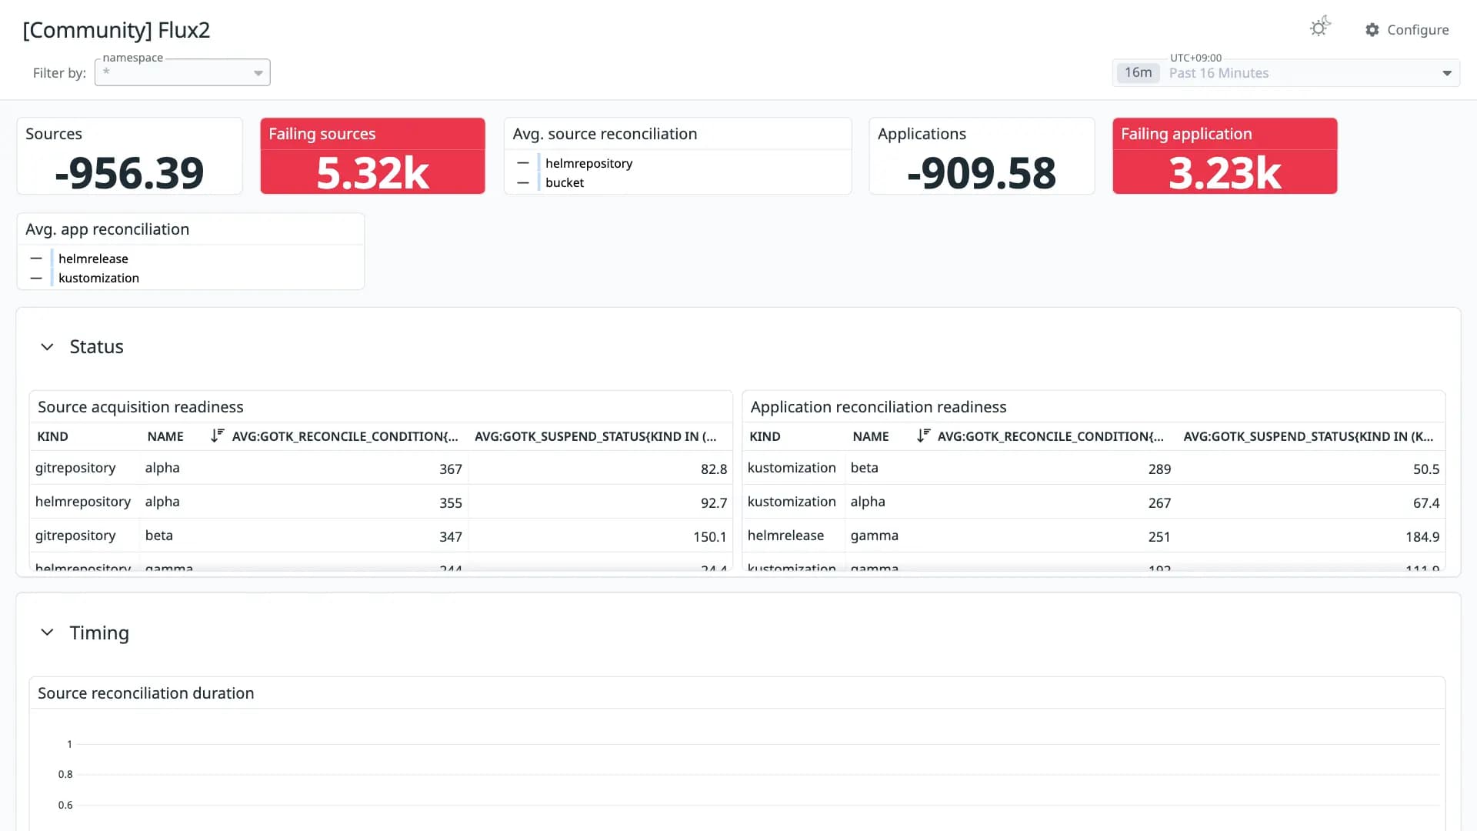Click value 289 in kustomization beta row

point(1159,469)
